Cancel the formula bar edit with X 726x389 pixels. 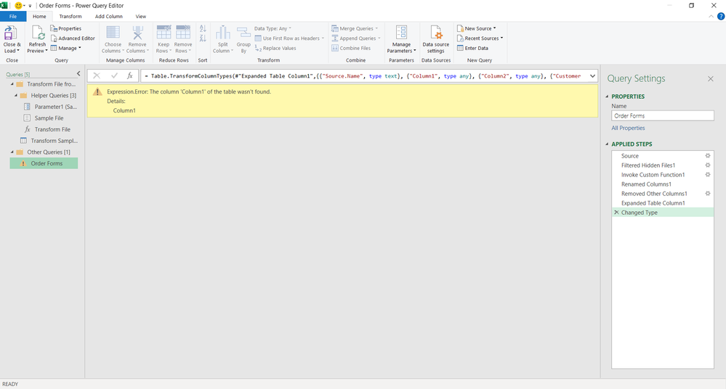(x=97, y=76)
